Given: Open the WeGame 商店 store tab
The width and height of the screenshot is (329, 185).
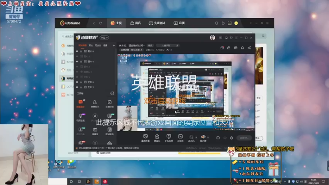Looking at the screenshot, I should tap(136, 23).
